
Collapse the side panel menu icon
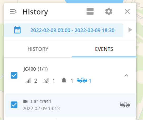(x=13, y=12)
